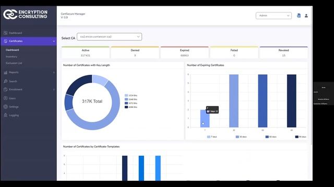Click the Expired certificates card
This screenshot has height=187, width=334.
point(184,52)
